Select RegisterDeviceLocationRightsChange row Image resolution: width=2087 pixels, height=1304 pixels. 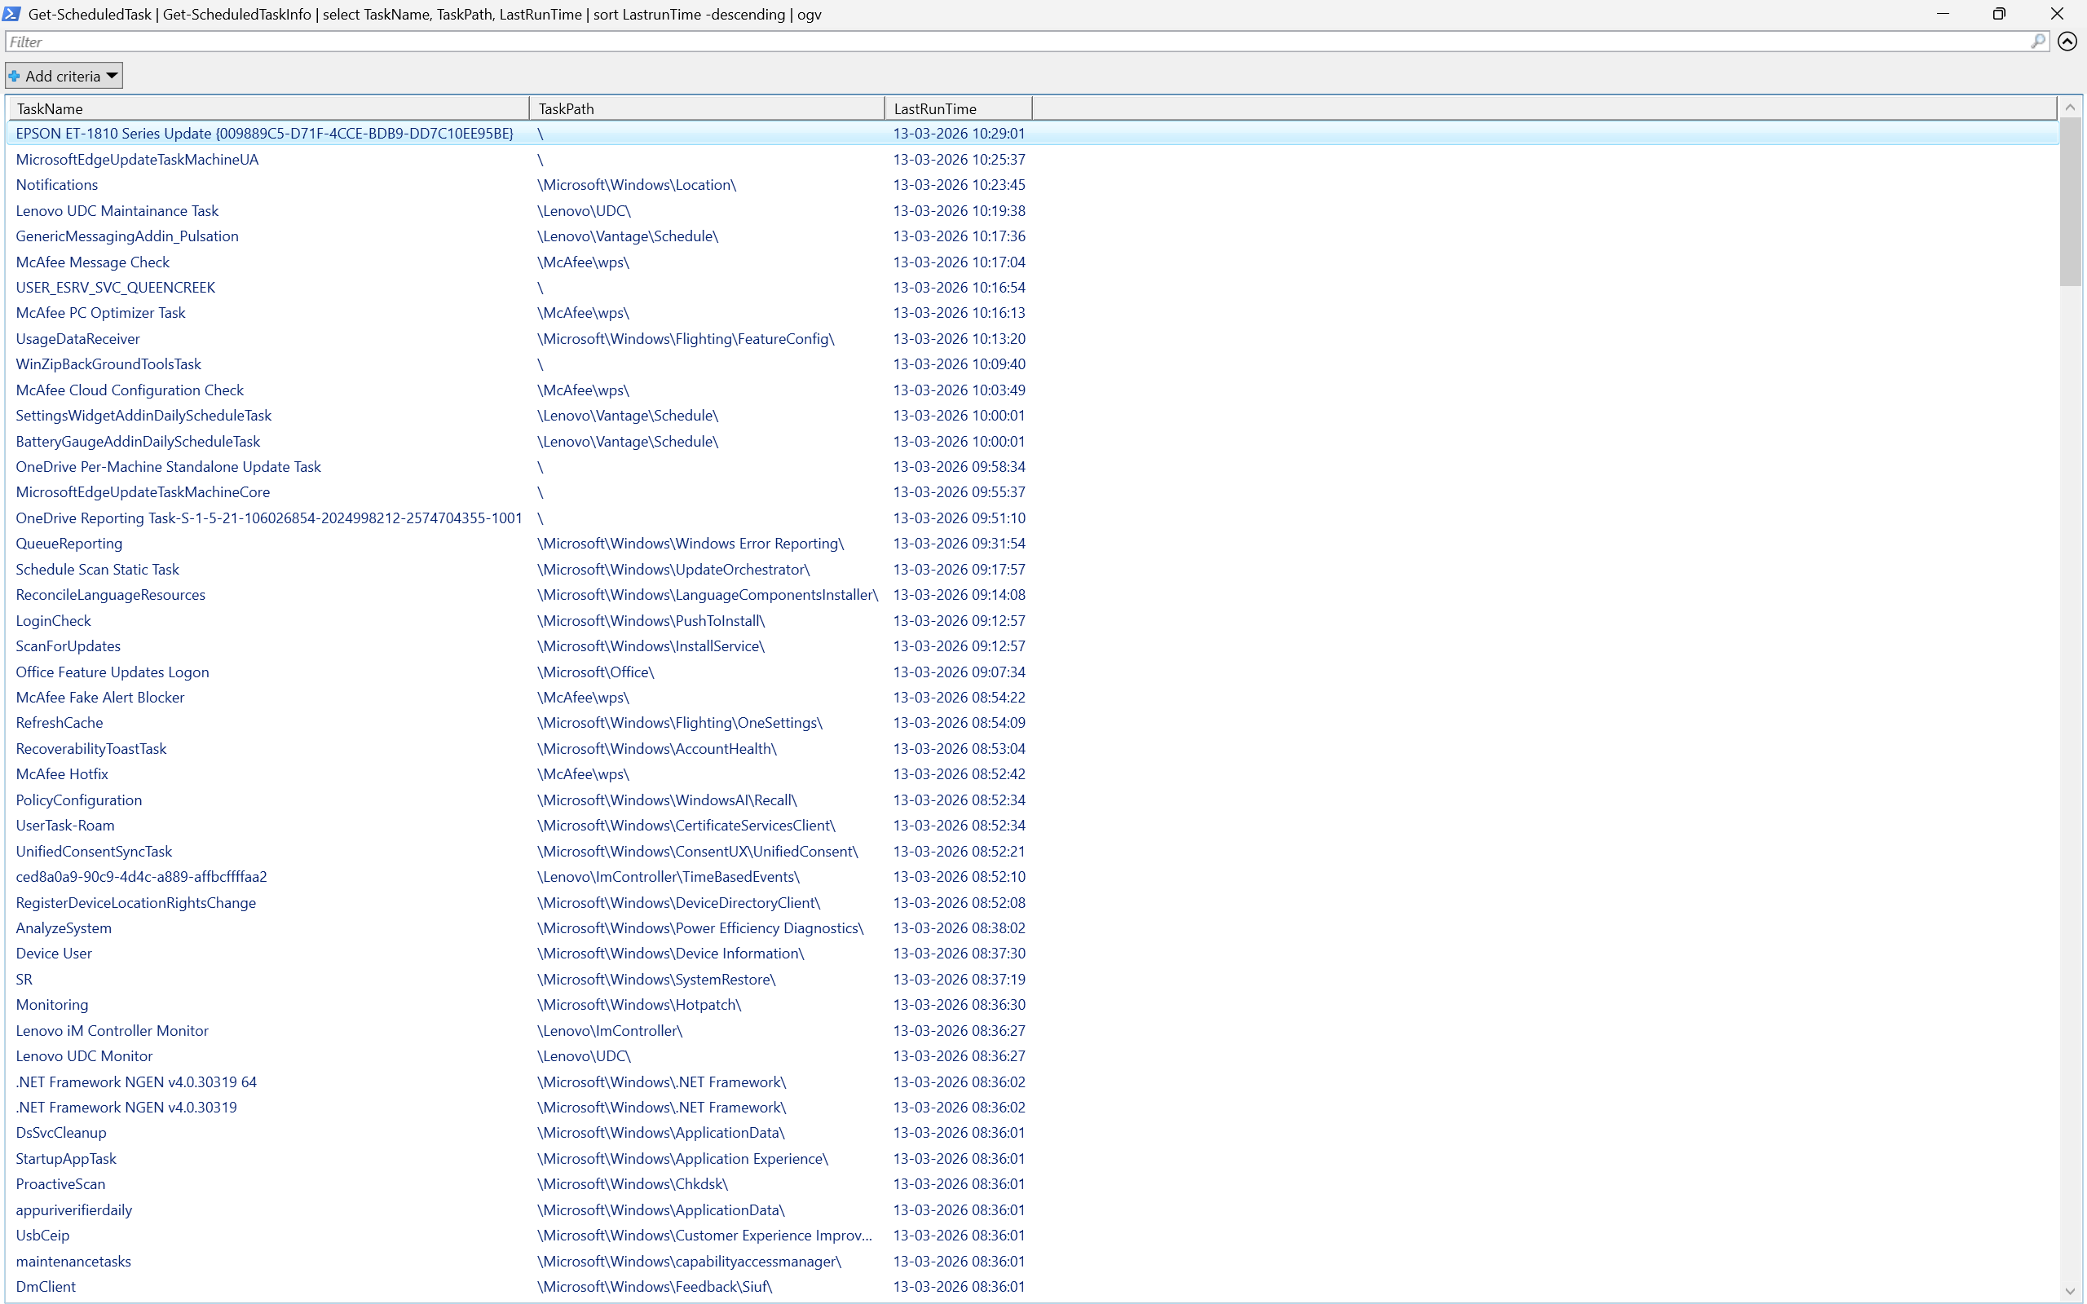(1033, 903)
